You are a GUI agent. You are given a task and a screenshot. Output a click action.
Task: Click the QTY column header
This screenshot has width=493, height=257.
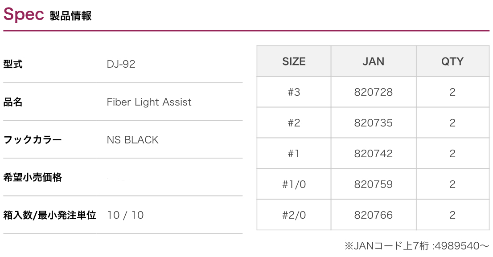tap(452, 61)
